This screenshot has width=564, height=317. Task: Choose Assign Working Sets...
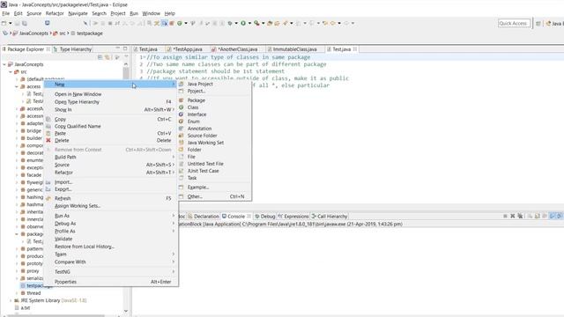[78, 206]
